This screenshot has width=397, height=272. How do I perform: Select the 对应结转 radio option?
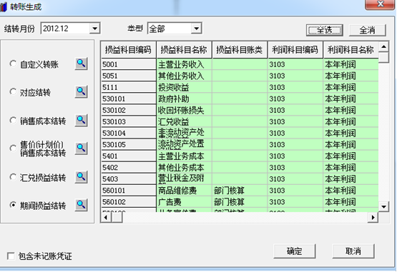pyautogui.click(x=13, y=92)
